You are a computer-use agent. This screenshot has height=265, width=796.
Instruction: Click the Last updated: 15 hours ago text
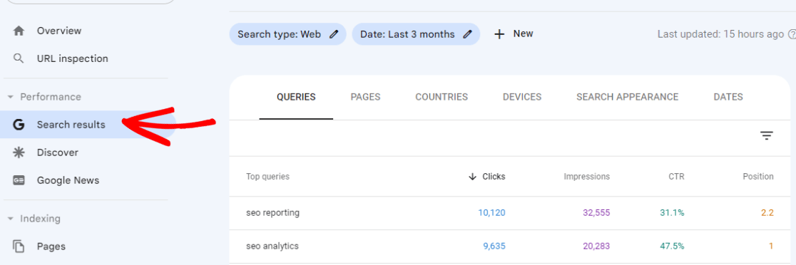point(721,34)
